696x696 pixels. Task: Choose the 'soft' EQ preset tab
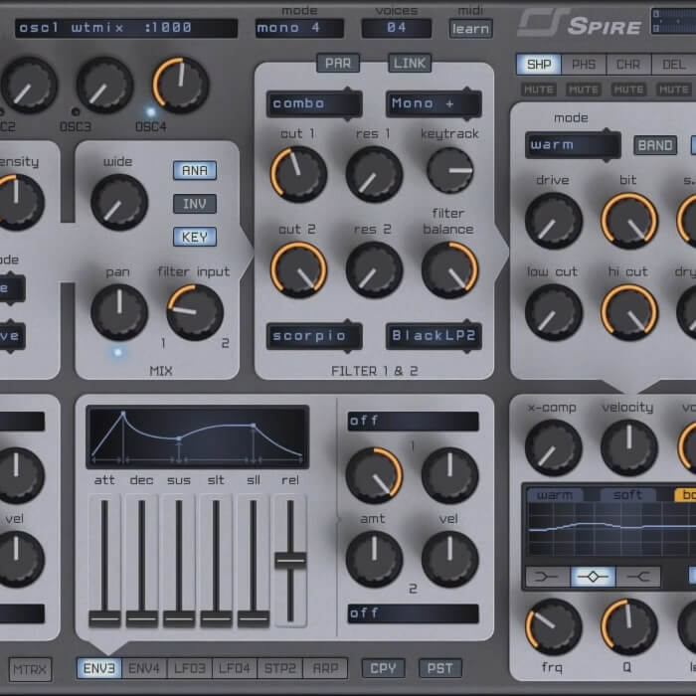[627, 495]
